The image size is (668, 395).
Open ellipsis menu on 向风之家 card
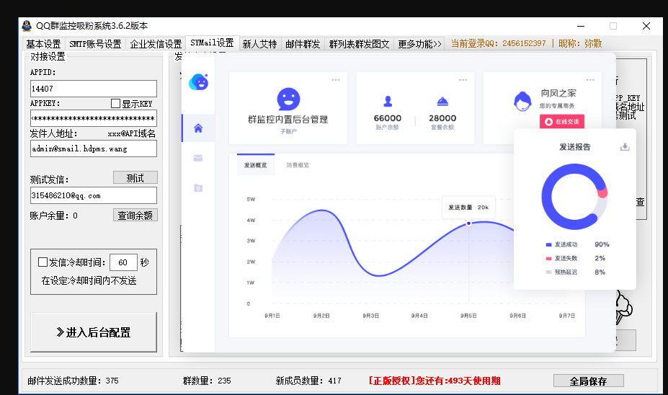590,80
